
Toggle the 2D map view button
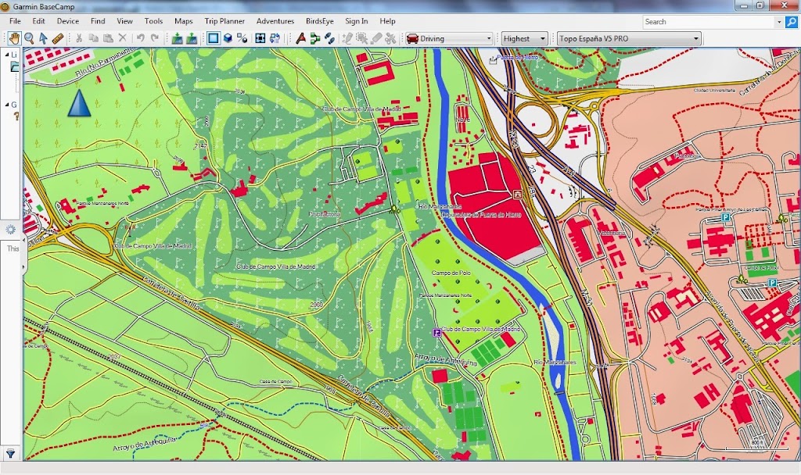[x=214, y=38]
